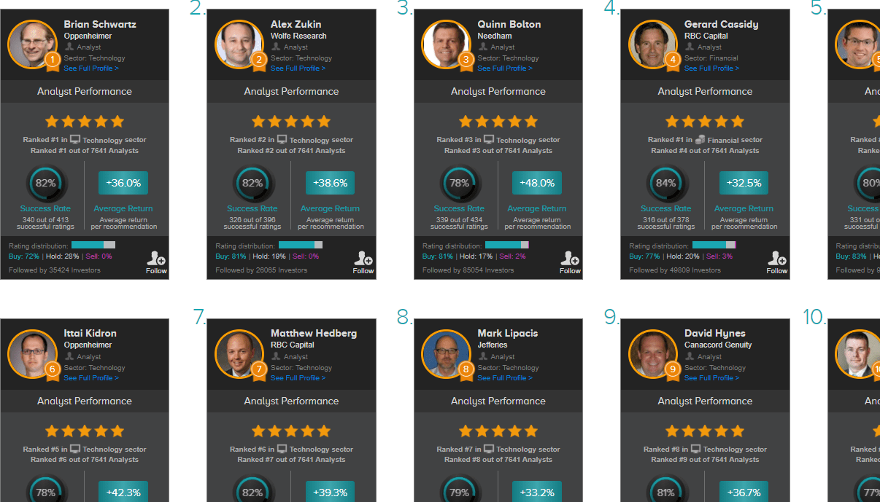
Task: Open Brian Schwartz's full profile link
Action: point(91,68)
